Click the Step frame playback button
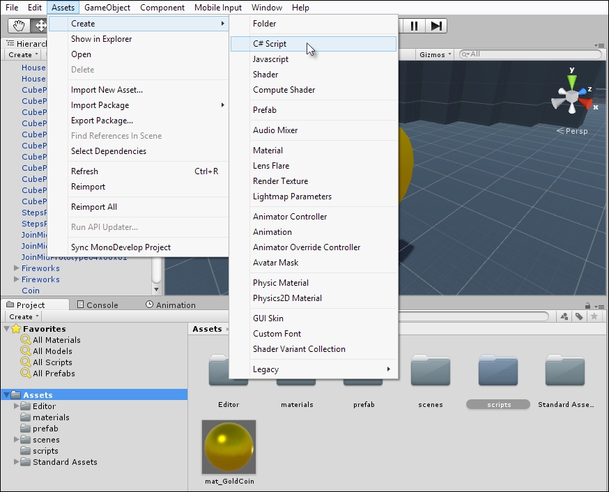This screenshot has width=609, height=492. tap(436, 26)
